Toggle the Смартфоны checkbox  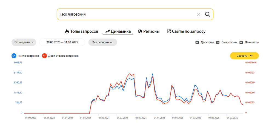218,42
